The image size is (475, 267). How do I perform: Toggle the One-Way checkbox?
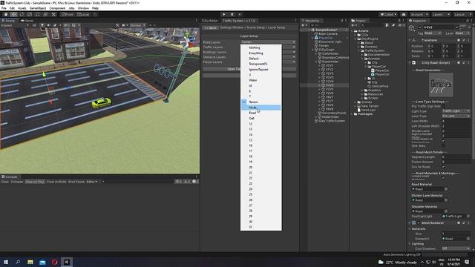(x=444, y=145)
